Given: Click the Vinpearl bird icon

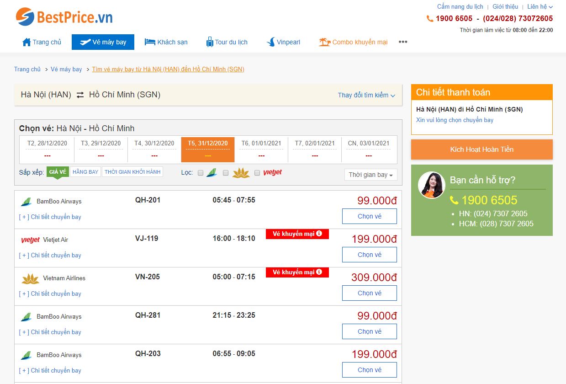Looking at the screenshot, I should tap(270, 42).
